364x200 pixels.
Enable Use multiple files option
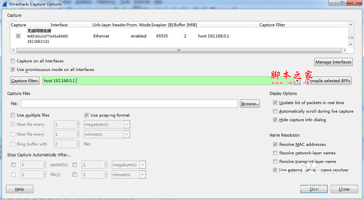click(x=12, y=115)
